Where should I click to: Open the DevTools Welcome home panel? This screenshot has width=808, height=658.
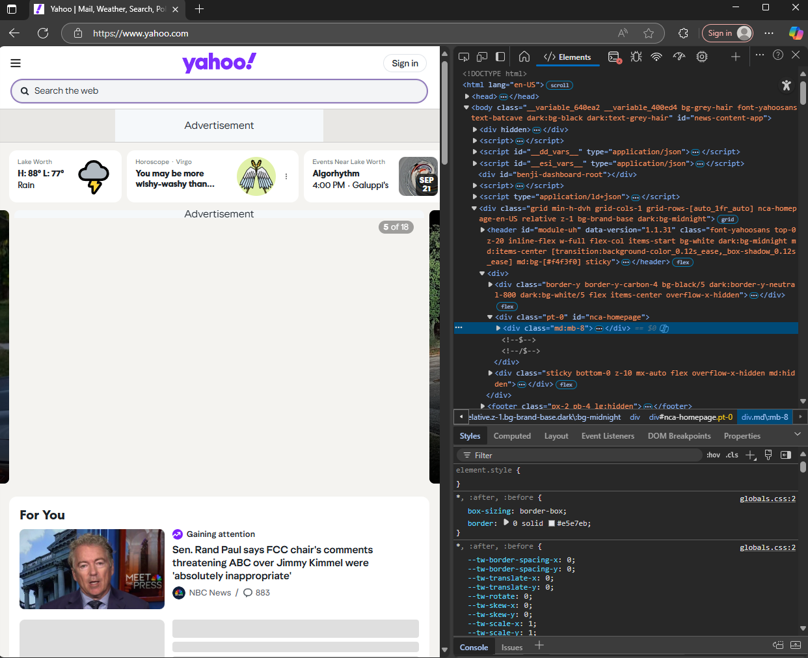pos(524,57)
